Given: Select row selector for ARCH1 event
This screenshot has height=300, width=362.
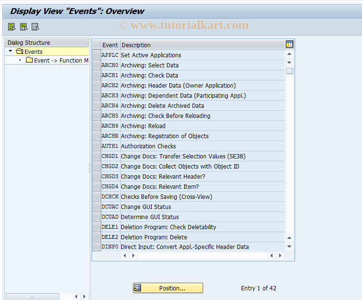Looking at the screenshot, I should point(96,75).
